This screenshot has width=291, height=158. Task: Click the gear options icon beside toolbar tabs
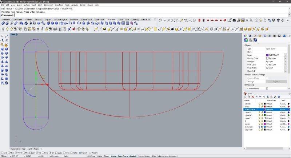pos(155,19)
